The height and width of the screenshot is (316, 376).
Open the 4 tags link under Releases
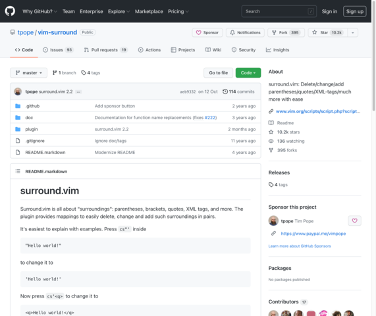pos(278,184)
